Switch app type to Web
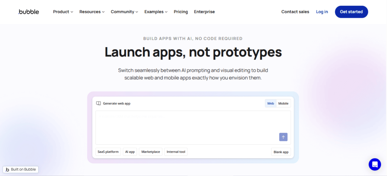Viewport: 387px width, 176px height. [271, 103]
